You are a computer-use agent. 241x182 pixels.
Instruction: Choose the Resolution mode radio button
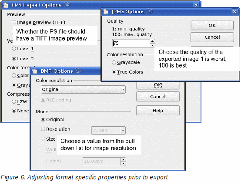[43, 129]
